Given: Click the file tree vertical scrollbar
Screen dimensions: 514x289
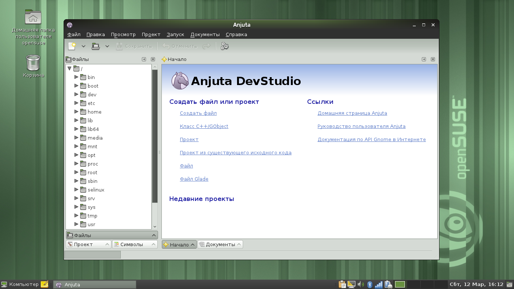Looking at the screenshot, I should tap(155, 135).
